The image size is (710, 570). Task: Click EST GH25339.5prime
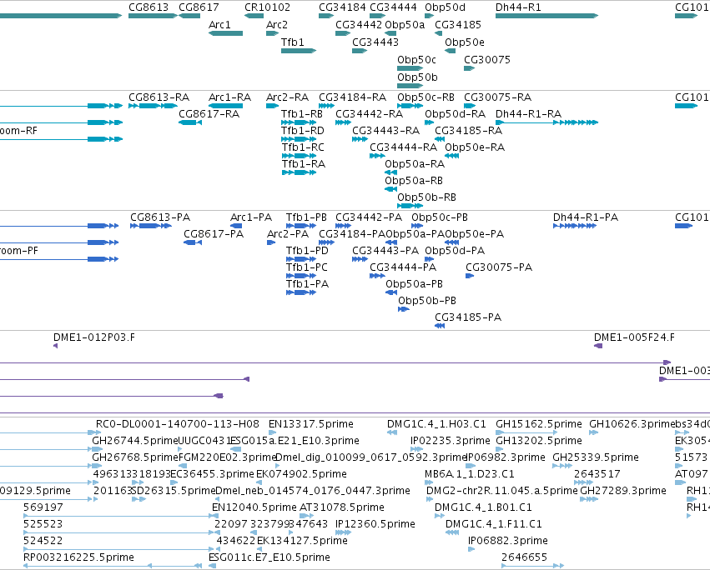[596, 458]
